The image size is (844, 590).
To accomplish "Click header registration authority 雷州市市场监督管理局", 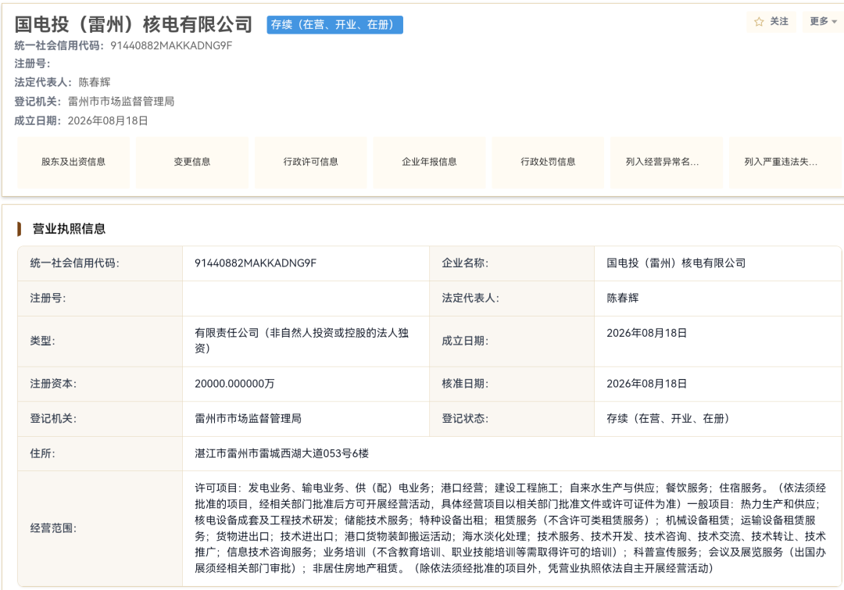I will [x=121, y=102].
